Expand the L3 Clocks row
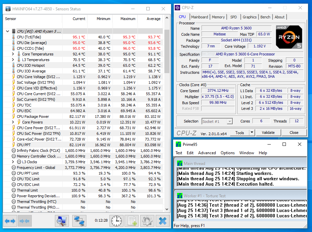 (13, 162)
